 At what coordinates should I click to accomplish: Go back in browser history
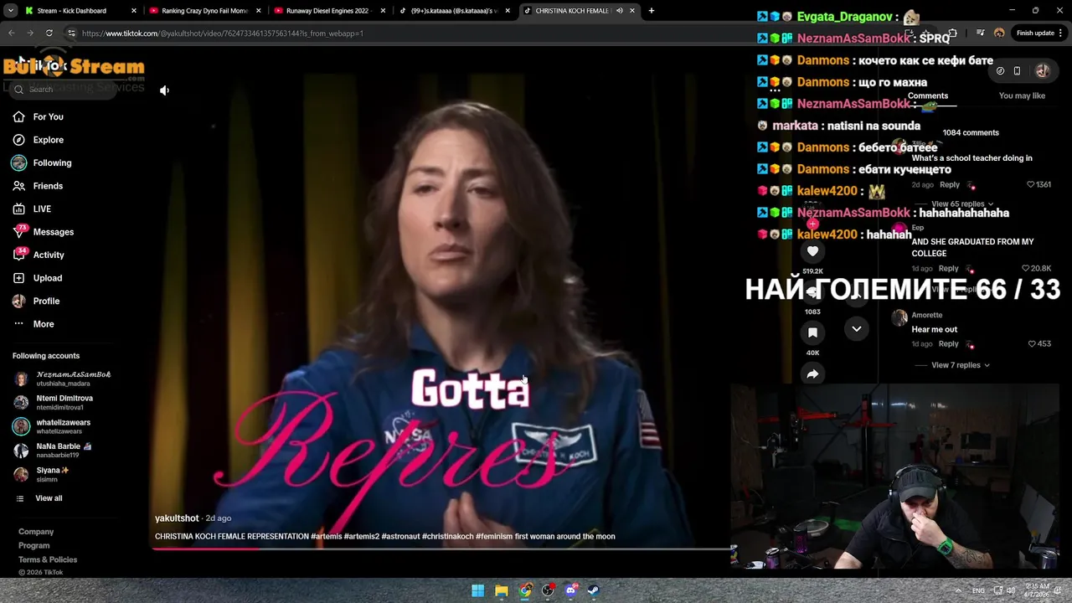11,33
